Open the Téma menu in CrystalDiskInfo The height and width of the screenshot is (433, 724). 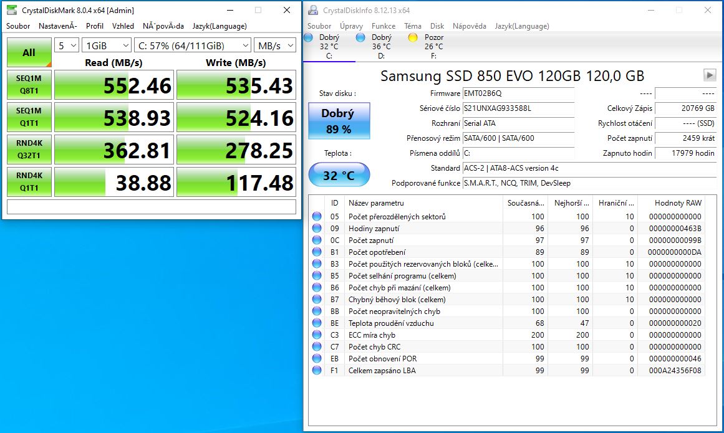412,26
